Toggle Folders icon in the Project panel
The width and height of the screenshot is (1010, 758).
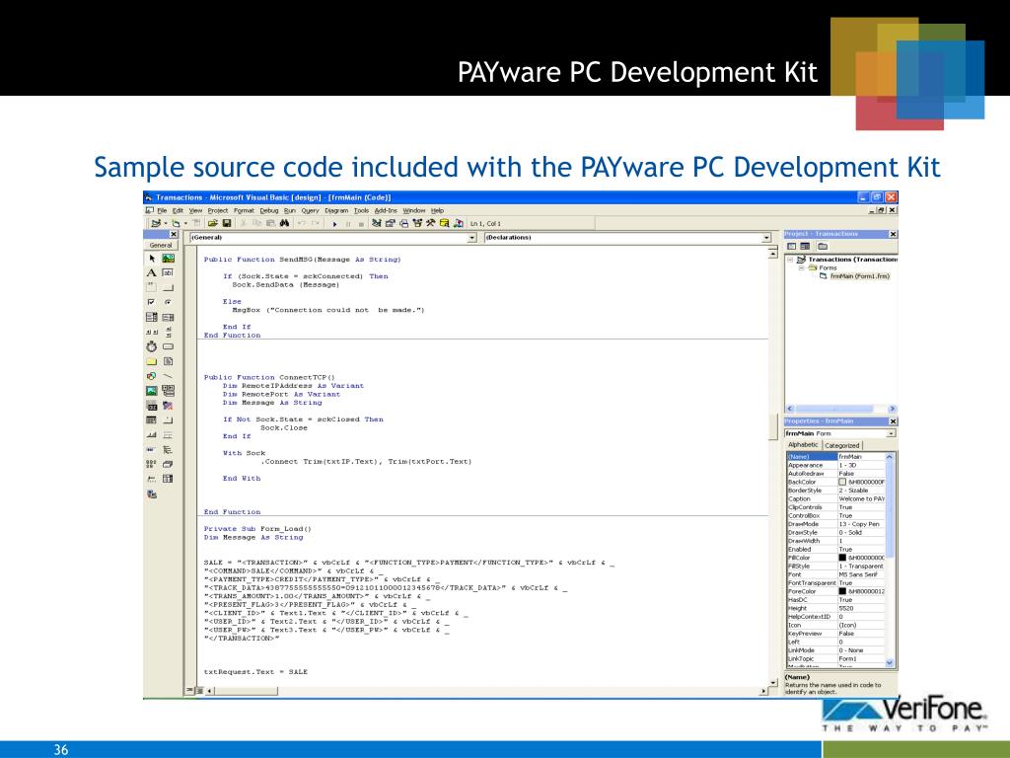point(823,246)
